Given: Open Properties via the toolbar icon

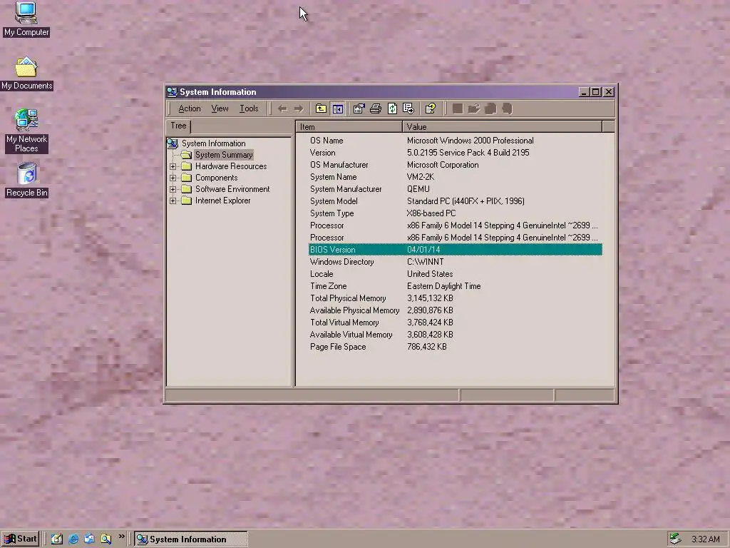Looking at the screenshot, I should [x=359, y=108].
